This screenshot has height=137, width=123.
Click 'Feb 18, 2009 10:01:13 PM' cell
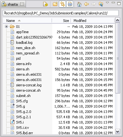pos(92,122)
